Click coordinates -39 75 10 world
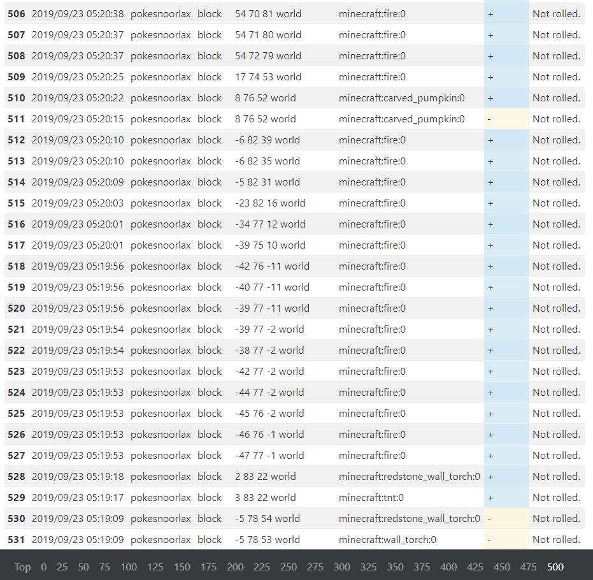This screenshot has width=593, height=580. coord(270,245)
